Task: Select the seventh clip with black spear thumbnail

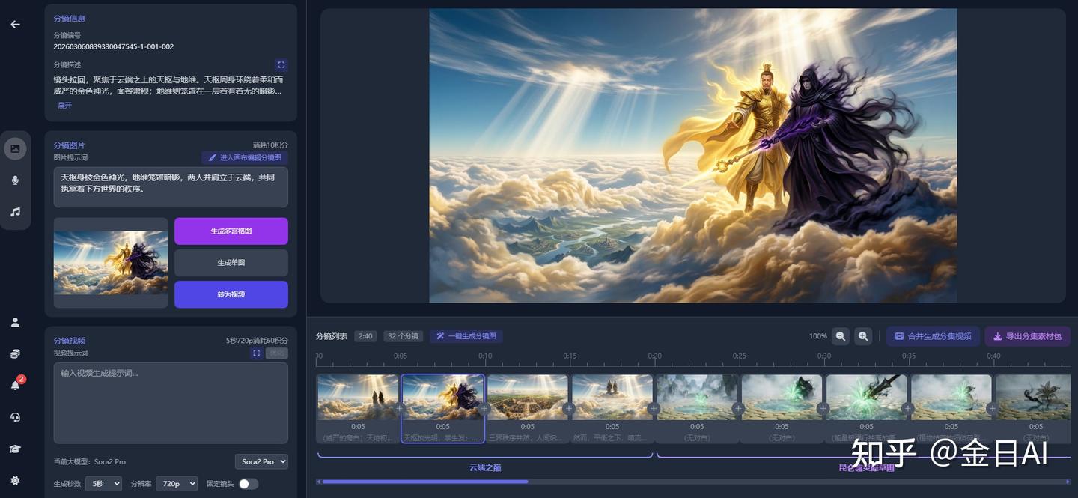Action: (866, 398)
